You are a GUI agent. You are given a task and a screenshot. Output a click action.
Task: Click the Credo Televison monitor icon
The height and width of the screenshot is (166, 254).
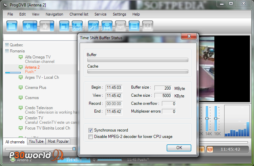pos(21,108)
